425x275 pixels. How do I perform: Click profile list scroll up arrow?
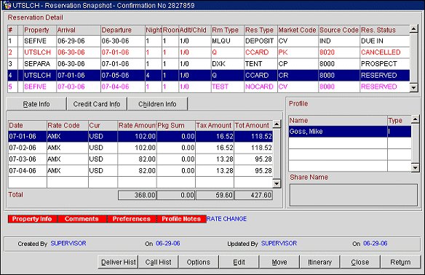coord(416,119)
